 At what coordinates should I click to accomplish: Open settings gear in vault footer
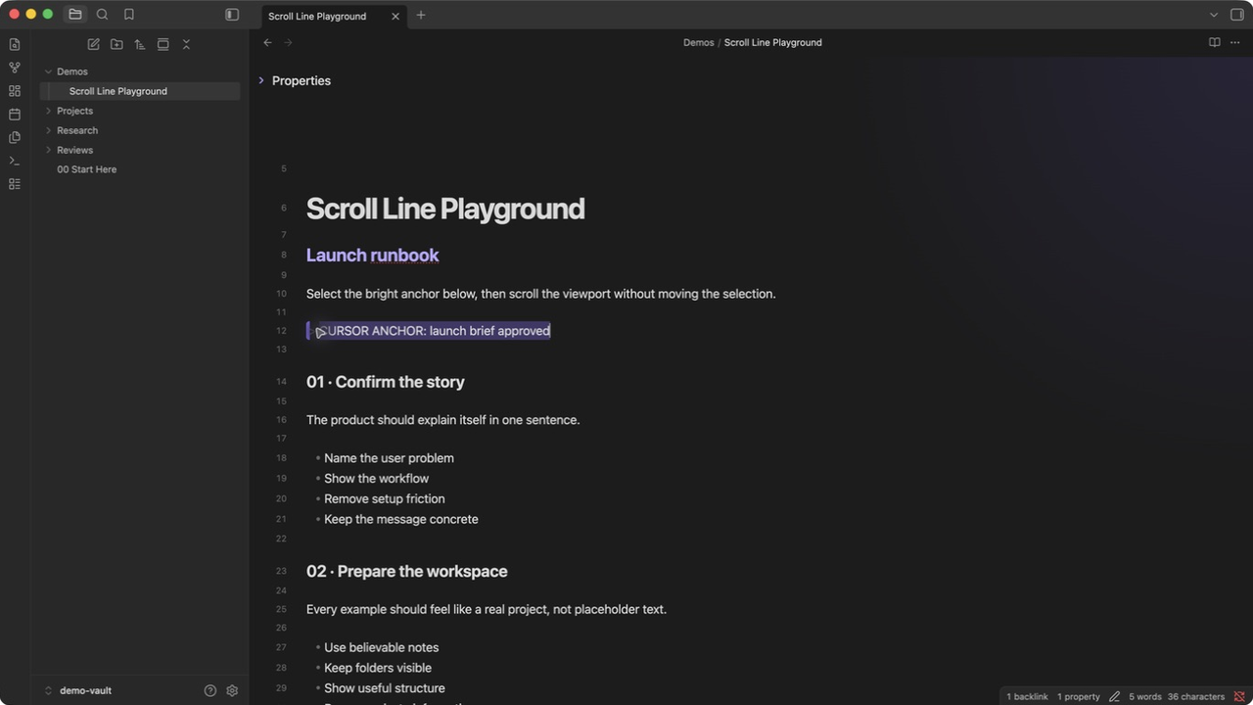click(232, 690)
